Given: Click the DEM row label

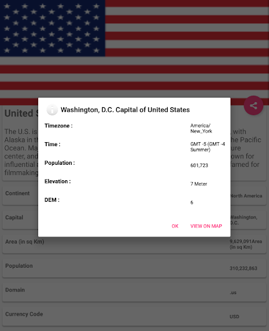Looking at the screenshot, I should coord(52,200).
